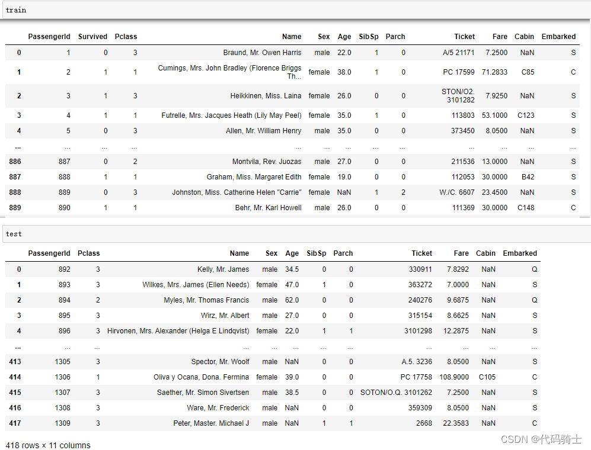
Task: Click ticket number 3101298
Action: click(418, 331)
